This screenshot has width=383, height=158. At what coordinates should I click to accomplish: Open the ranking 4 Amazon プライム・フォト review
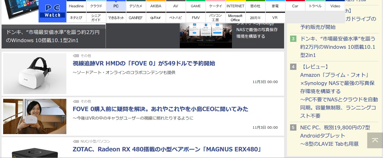[339, 91]
